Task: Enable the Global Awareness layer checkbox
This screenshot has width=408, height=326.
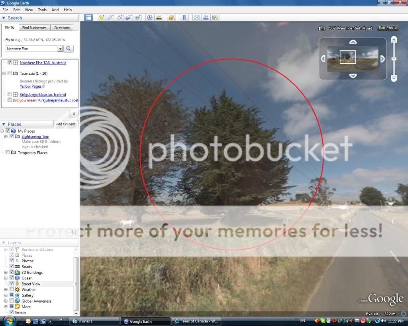Action: [x=12, y=301]
